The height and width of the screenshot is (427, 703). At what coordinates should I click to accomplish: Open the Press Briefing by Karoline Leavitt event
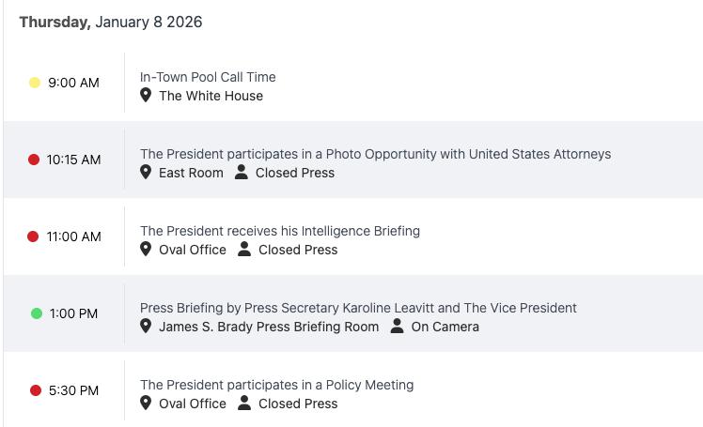point(358,308)
